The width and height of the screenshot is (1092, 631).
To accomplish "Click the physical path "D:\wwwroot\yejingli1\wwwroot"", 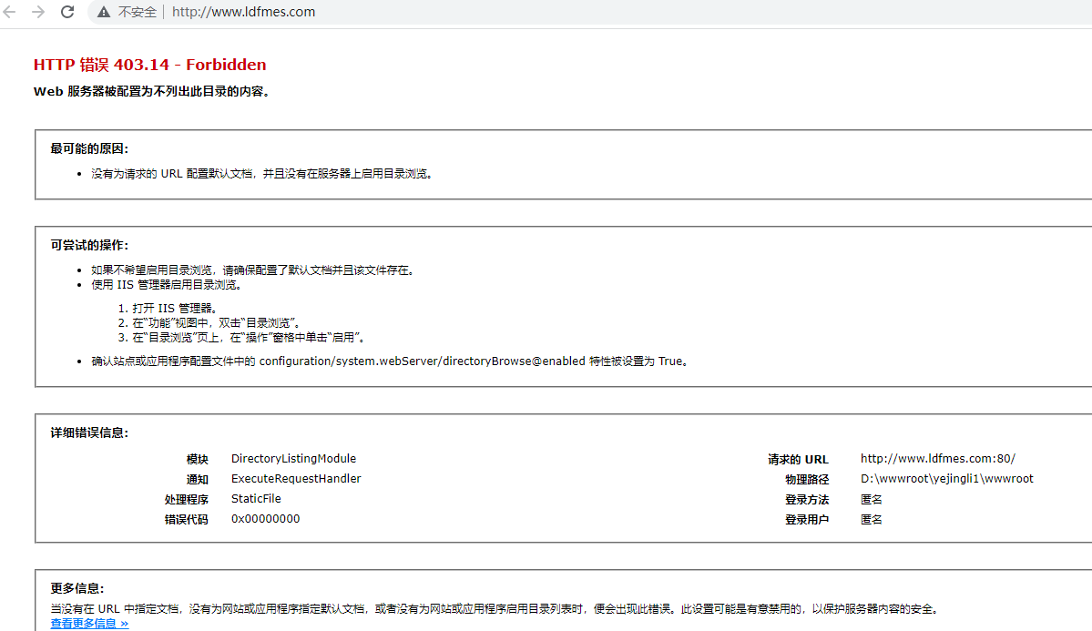I will pyautogui.click(x=947, y=478).
